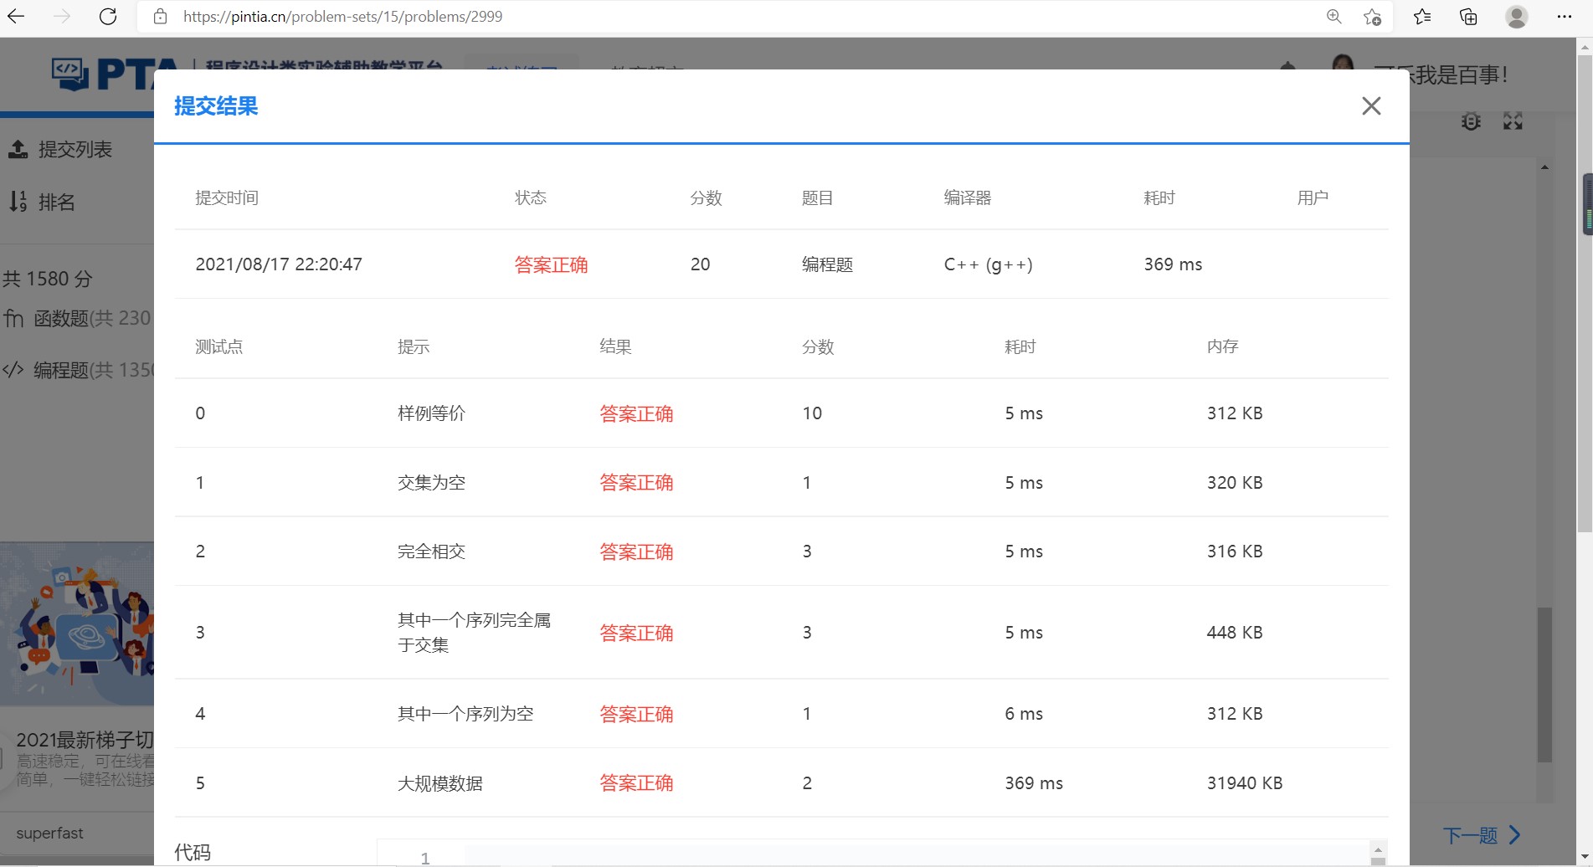Click memory value 448 KB
The width and height of the screenshot is (1593, 867).
point(1235,633)
